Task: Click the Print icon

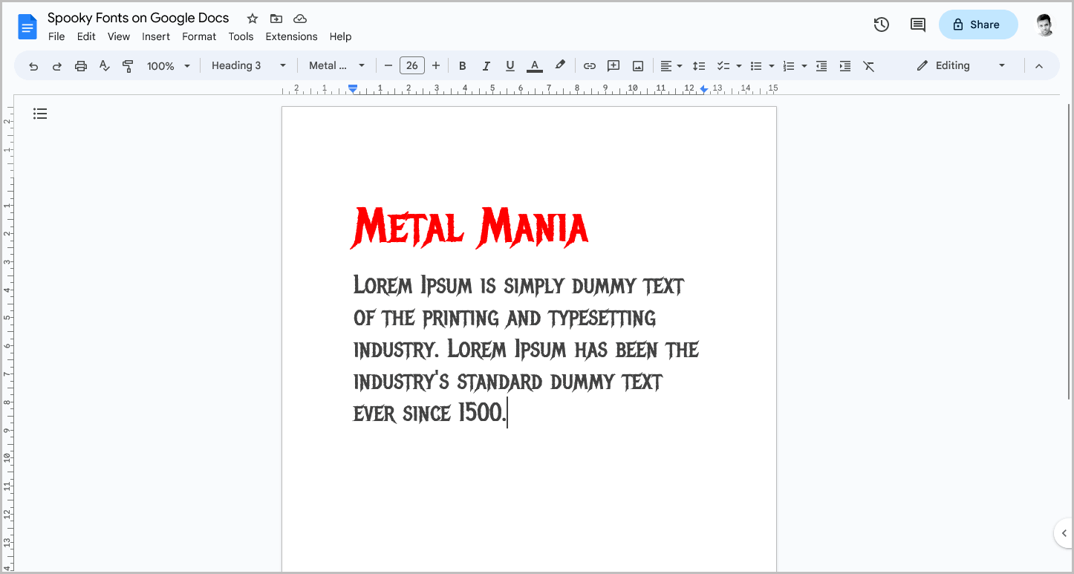Action: pyautogui.click(x=80, y=65)
